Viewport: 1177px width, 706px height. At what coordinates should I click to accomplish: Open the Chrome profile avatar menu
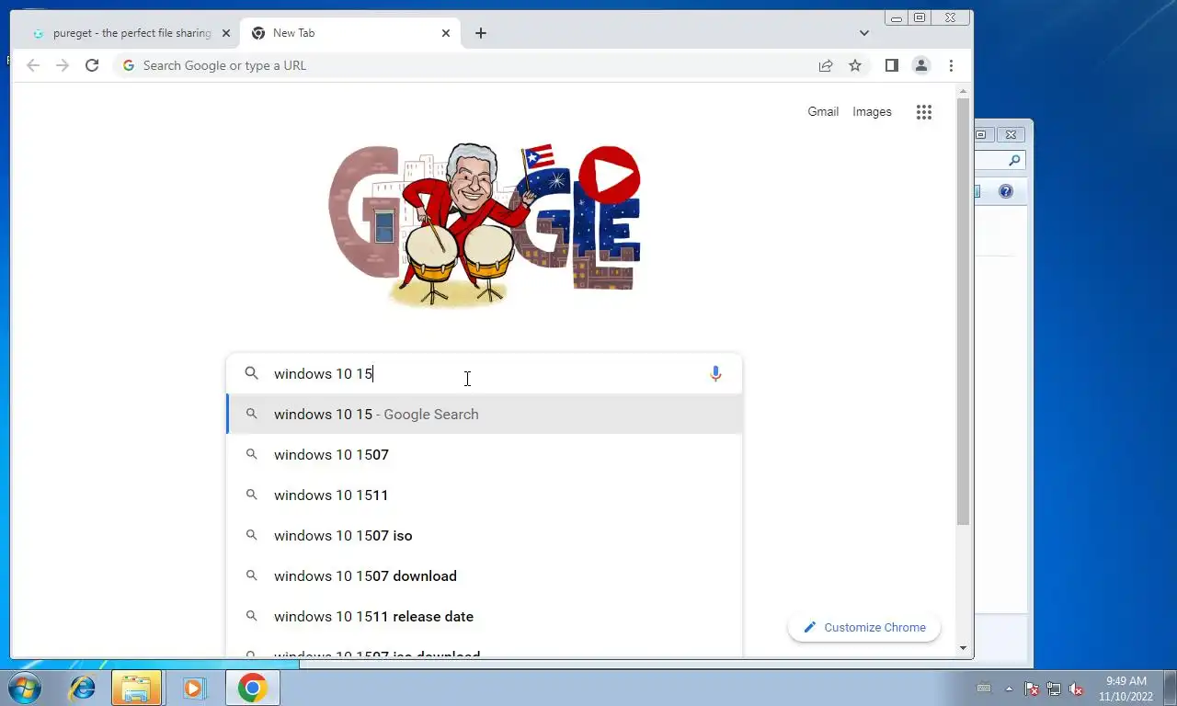pos(920,65)
